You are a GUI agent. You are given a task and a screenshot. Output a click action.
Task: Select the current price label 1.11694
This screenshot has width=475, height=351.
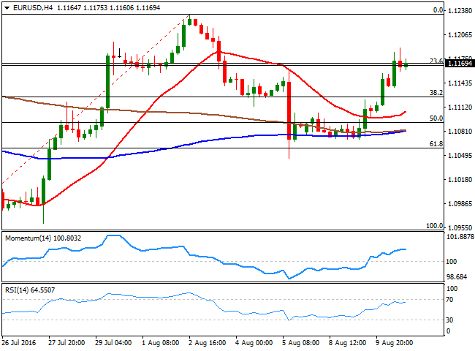click(460, 64)
